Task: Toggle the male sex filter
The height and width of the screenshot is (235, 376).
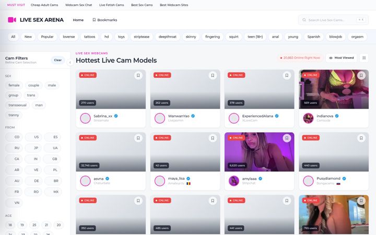Action: tap(52, 85)
